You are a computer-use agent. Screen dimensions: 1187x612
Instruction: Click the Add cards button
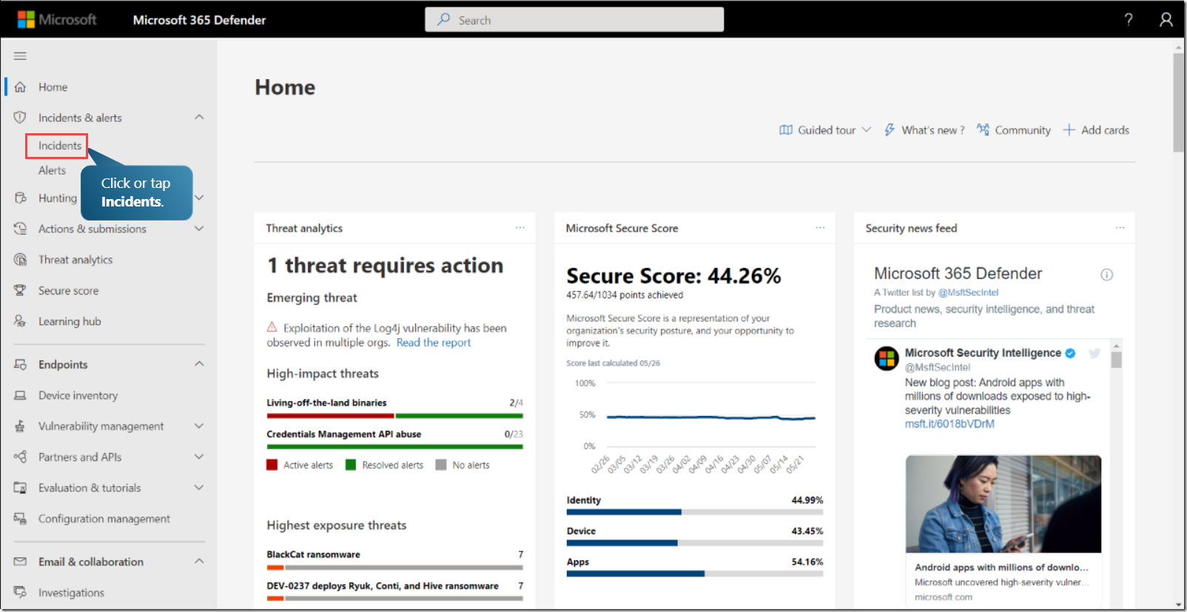click(x=1097, y=130)
